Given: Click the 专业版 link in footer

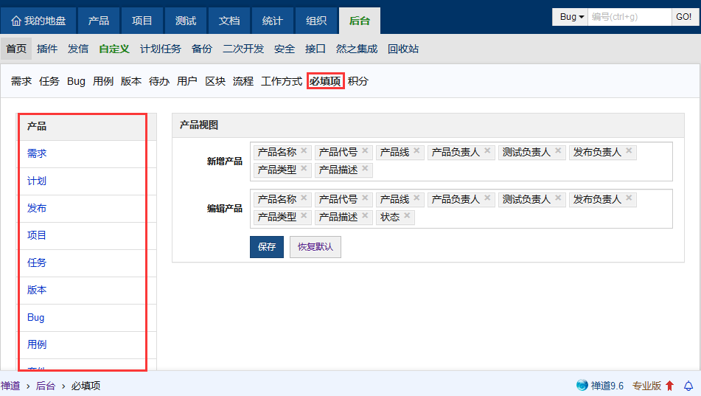Looking at the screenshot, I should coord(646,386).
